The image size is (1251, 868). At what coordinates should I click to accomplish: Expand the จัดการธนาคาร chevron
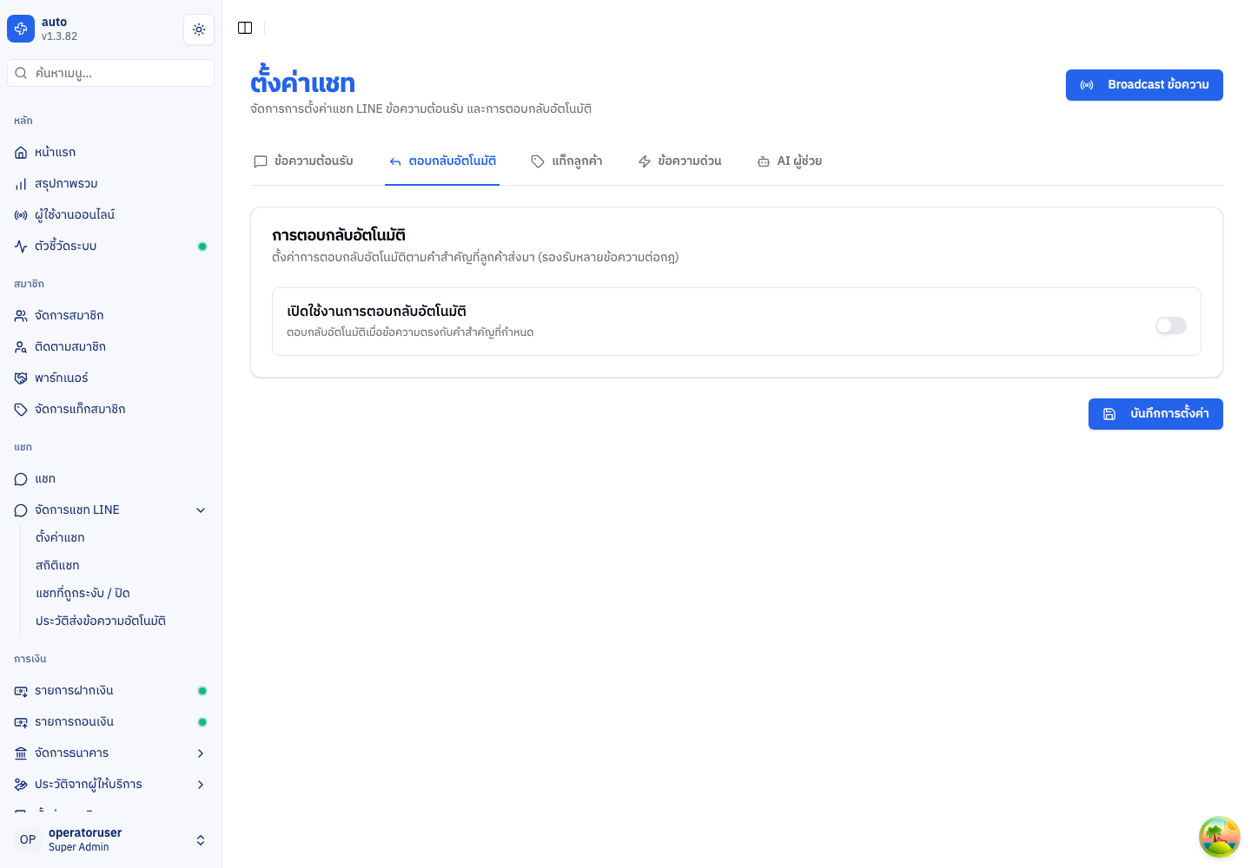pos(201,753)
